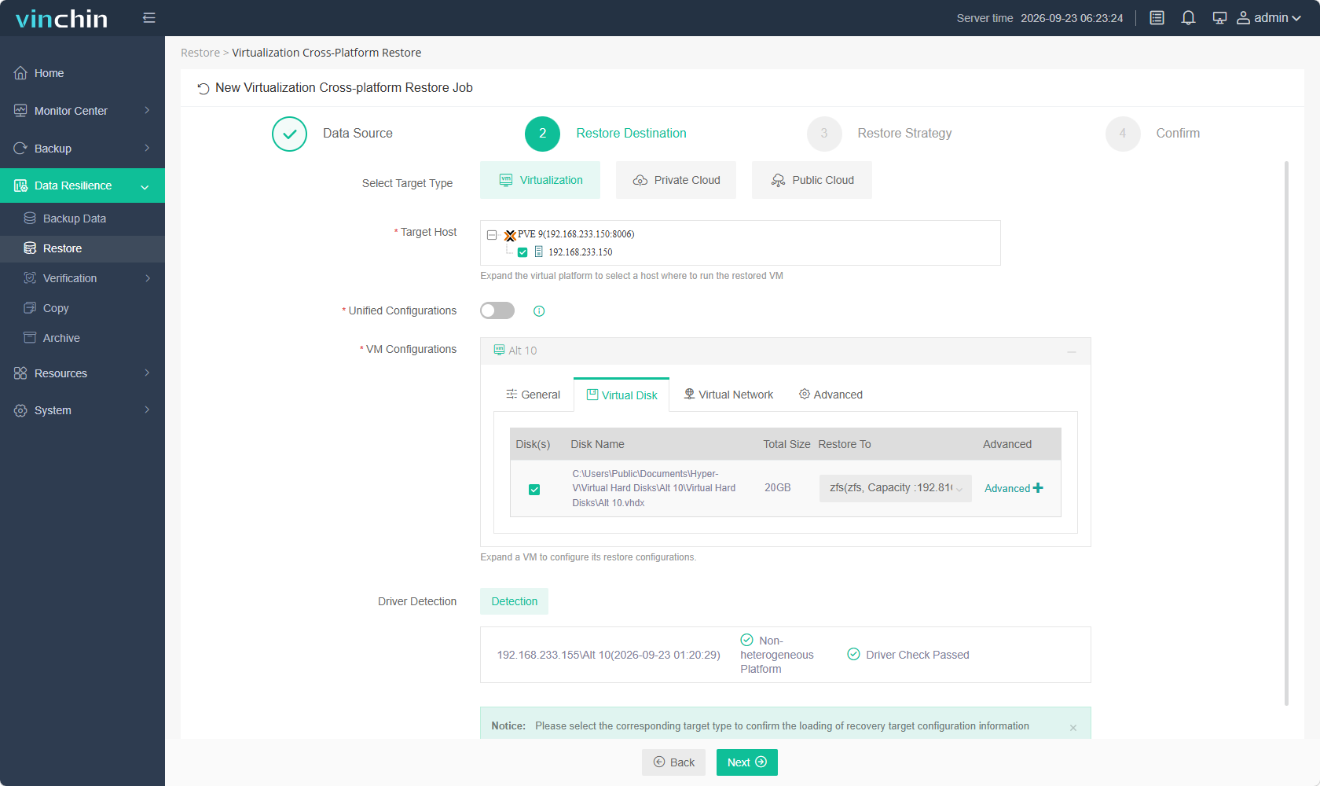Switch to the General tab
The height and width of the screenshot is (786, 1320).
point(533,395)
